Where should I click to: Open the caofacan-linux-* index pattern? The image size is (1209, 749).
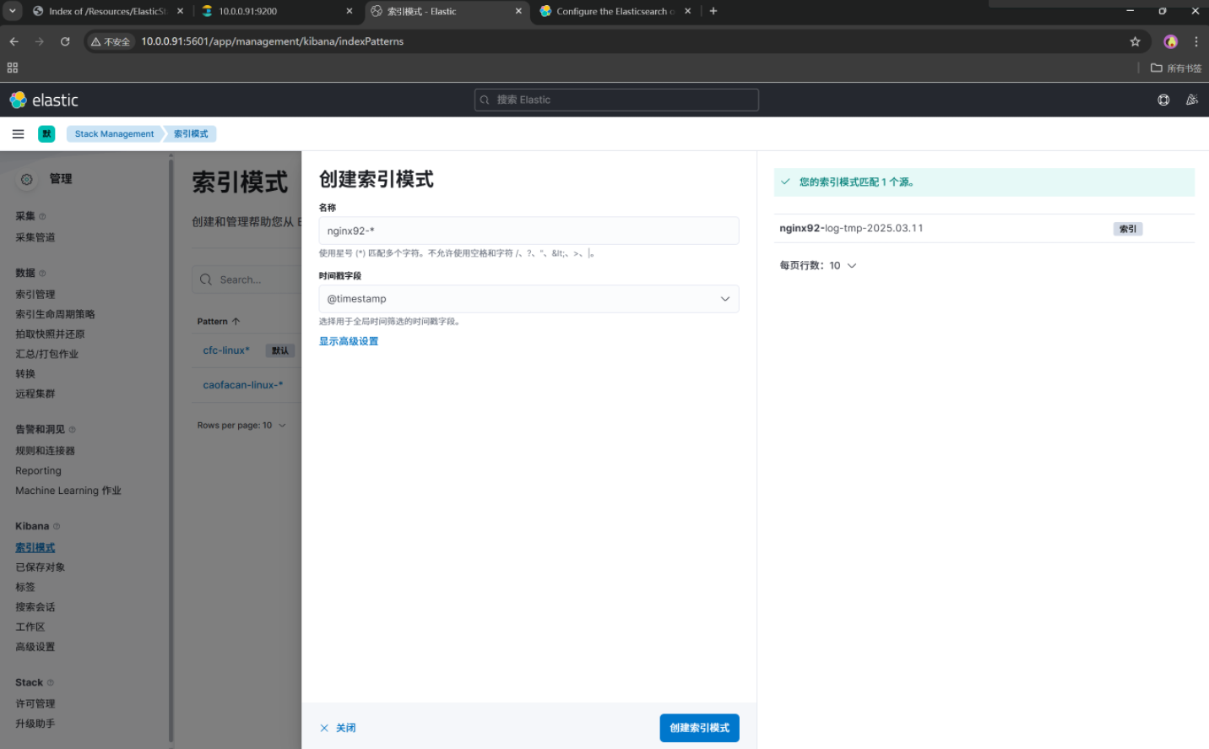243,385
